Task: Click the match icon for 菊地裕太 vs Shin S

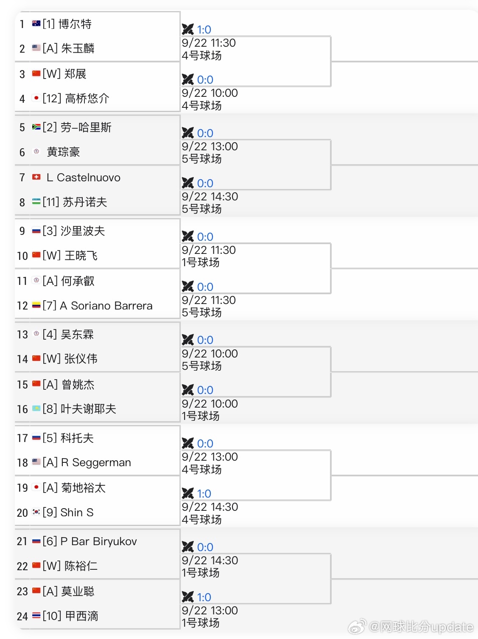Action: (187, 493)
